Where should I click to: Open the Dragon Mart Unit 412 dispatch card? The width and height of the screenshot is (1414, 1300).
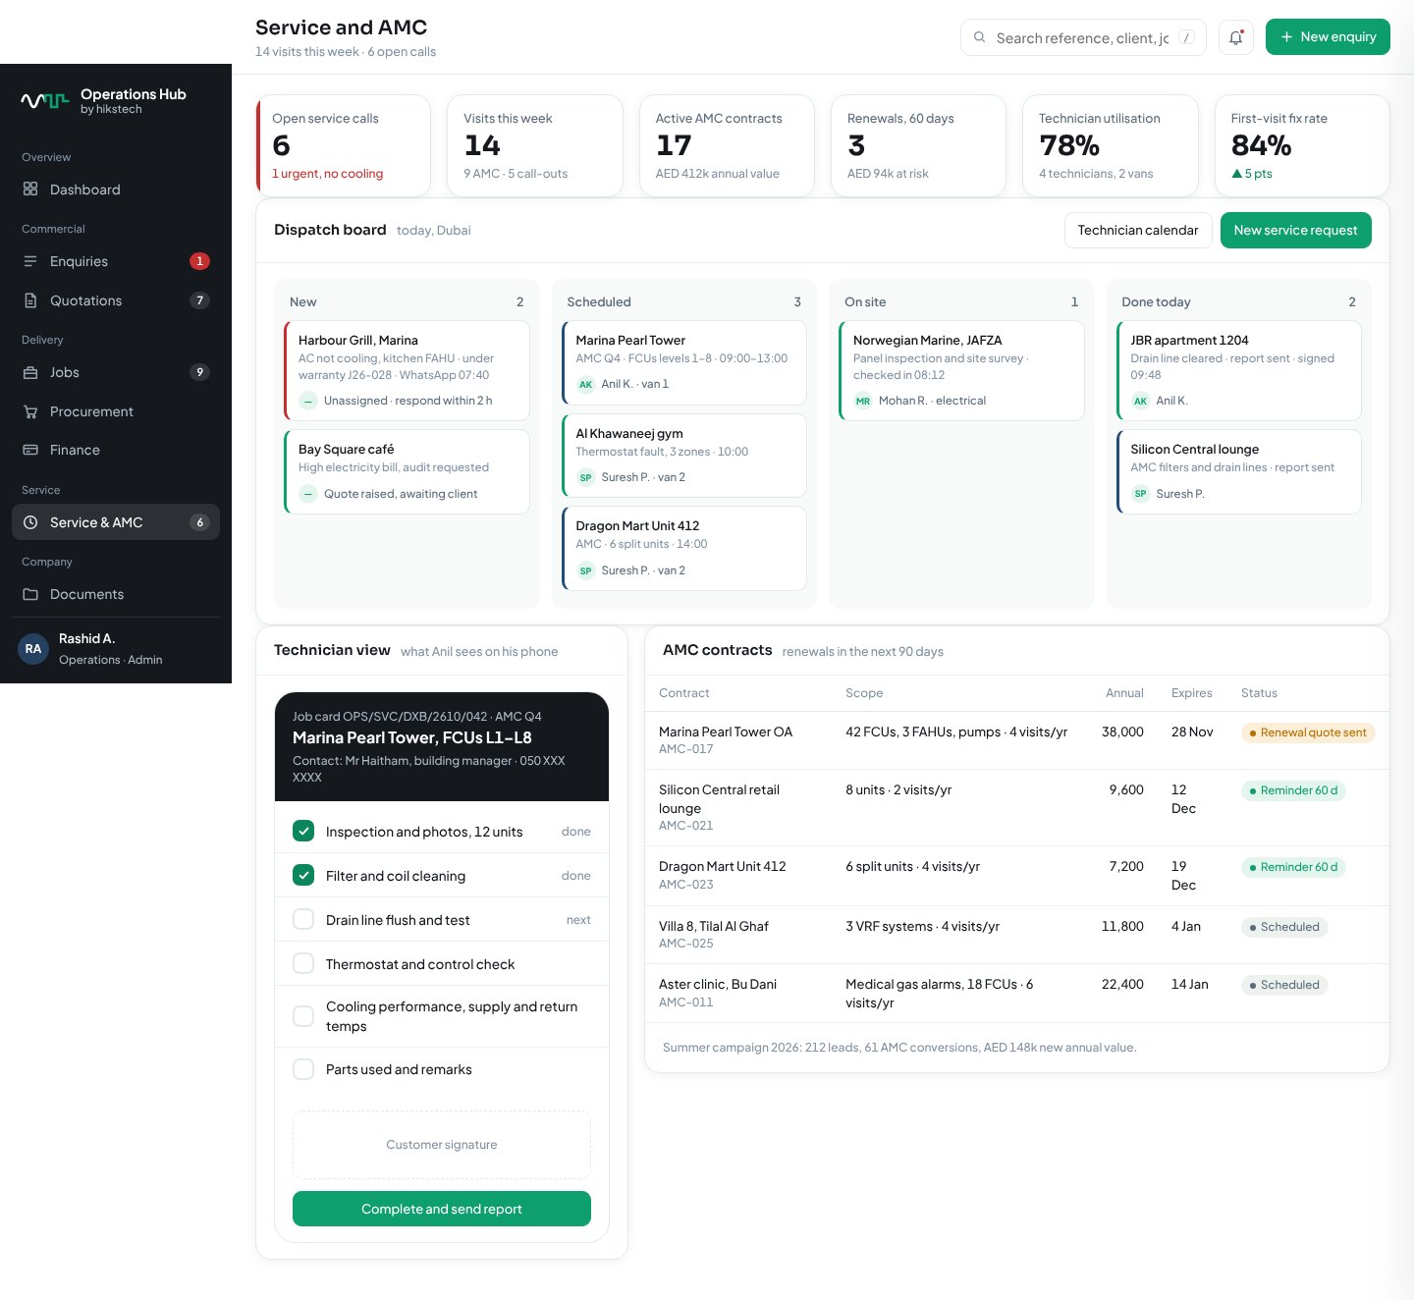pyautogui.click(x=684, y=548)
